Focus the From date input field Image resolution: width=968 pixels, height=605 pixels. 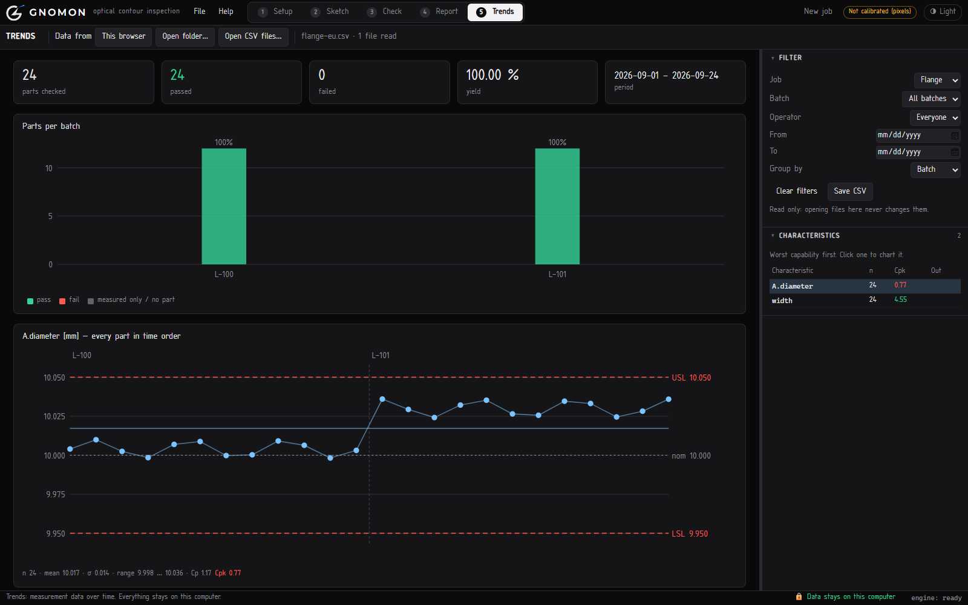coord(918,136)
